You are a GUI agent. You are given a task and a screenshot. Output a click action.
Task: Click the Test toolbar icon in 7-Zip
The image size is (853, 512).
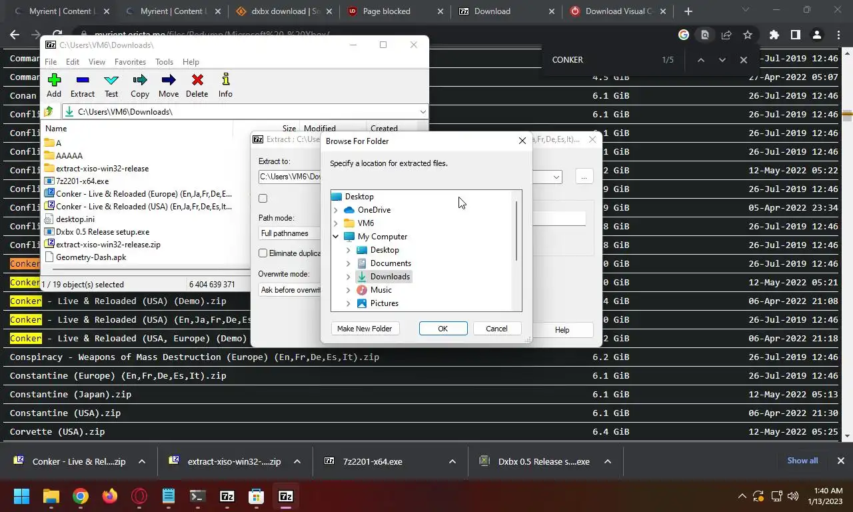[x=111, y=85]
